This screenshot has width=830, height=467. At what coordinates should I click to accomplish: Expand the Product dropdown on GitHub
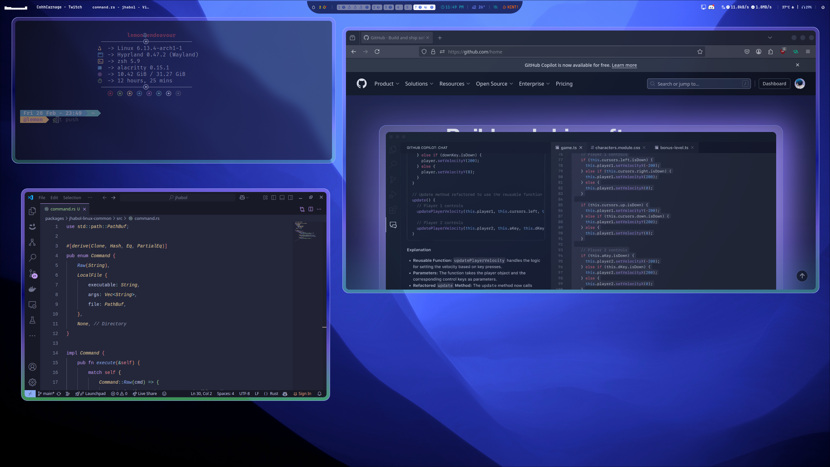coord(386,84)
